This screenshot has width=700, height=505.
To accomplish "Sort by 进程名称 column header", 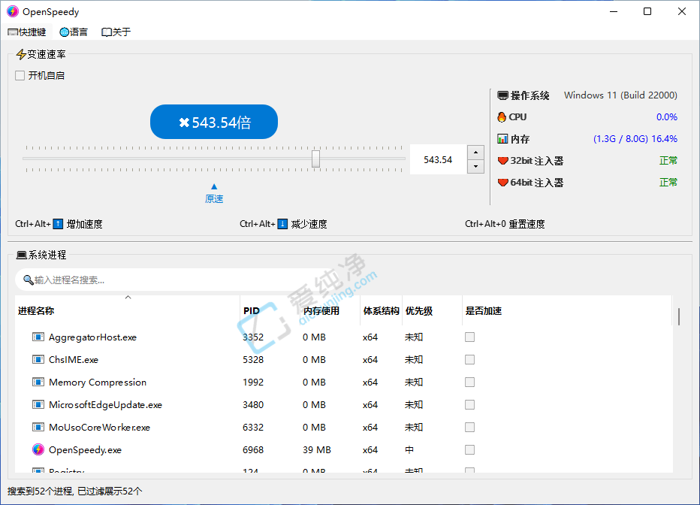I will pos(36,311).
